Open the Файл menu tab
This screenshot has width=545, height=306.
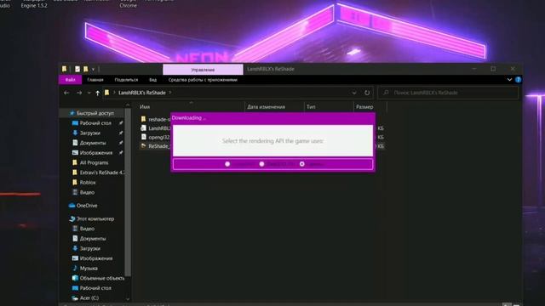coord(70,80)
